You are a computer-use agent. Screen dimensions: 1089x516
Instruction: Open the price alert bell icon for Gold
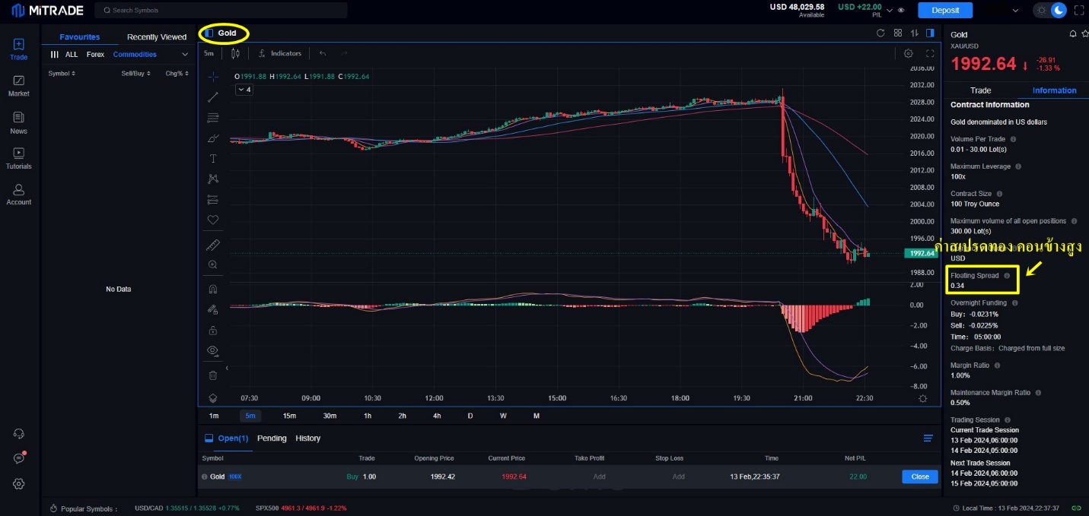[1073, 34]
